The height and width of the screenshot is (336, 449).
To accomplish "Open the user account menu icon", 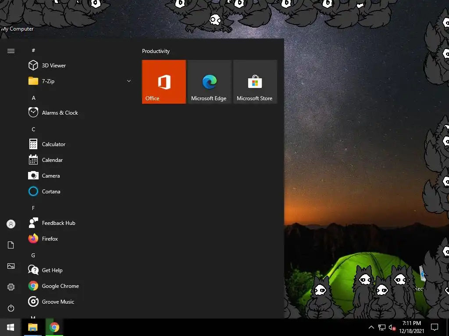I will point(11,224).
